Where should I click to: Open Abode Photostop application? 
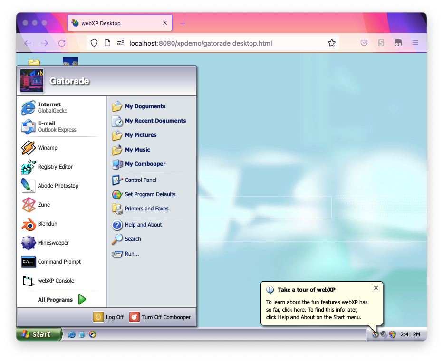[58, 186]
